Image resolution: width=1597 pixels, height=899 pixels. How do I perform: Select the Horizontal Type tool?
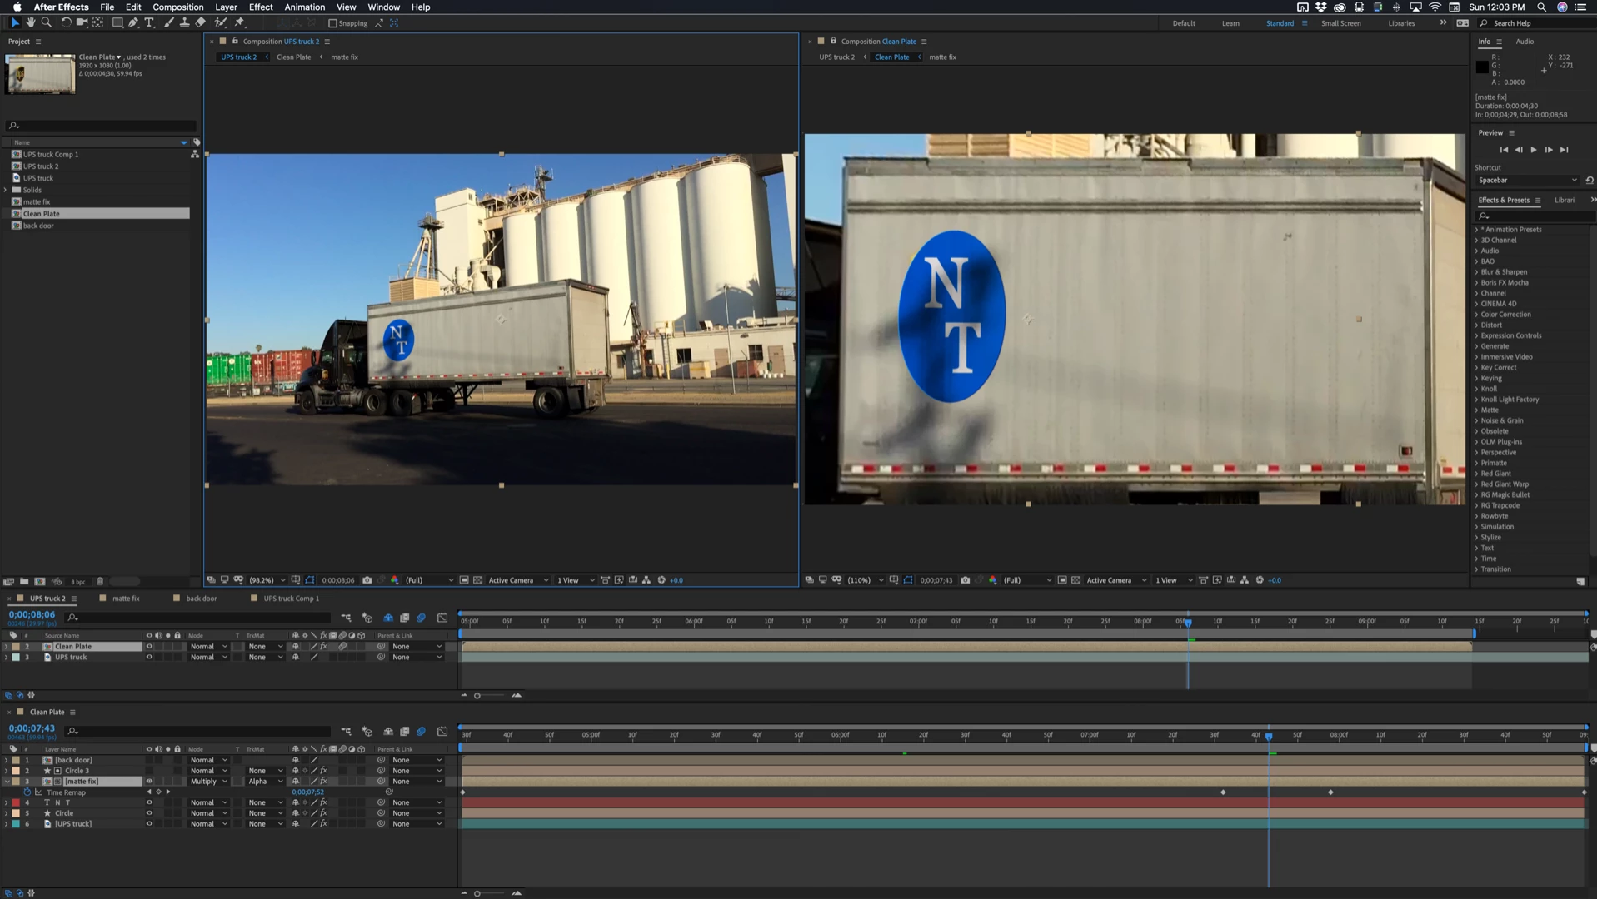(x=150, y=22)
